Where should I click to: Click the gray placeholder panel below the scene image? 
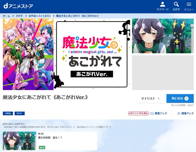click(163, 73)
